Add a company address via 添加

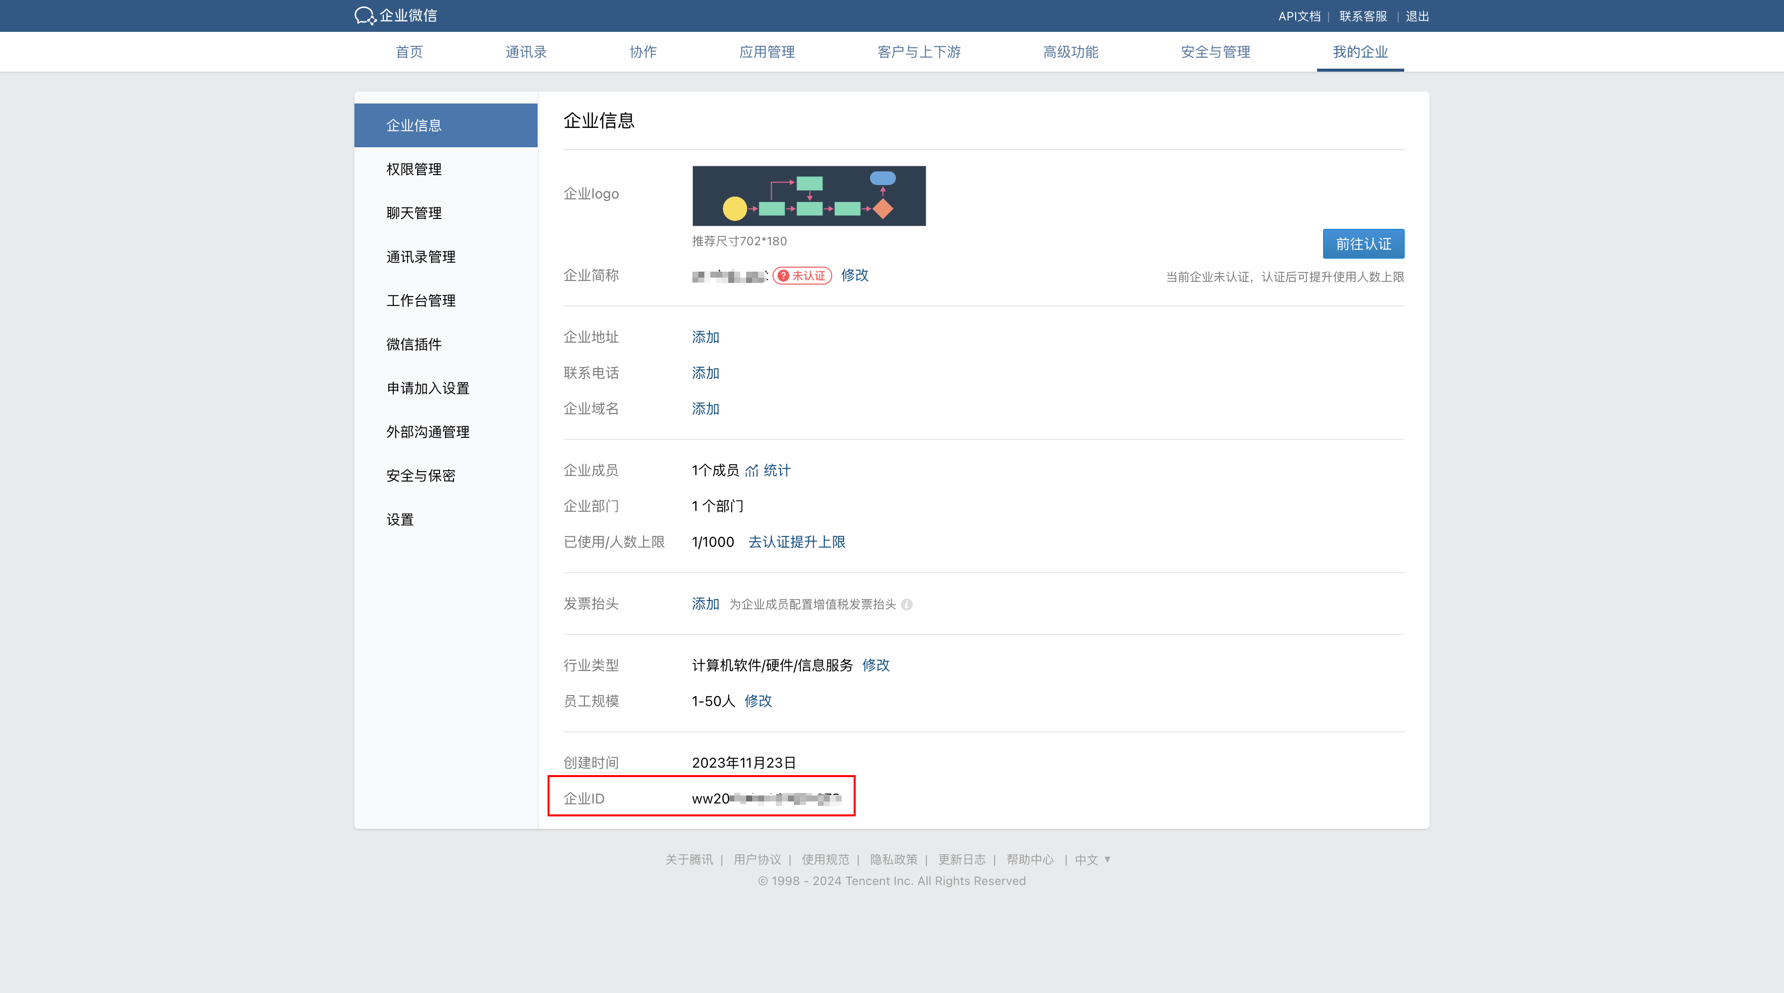(x=705, y=337)
